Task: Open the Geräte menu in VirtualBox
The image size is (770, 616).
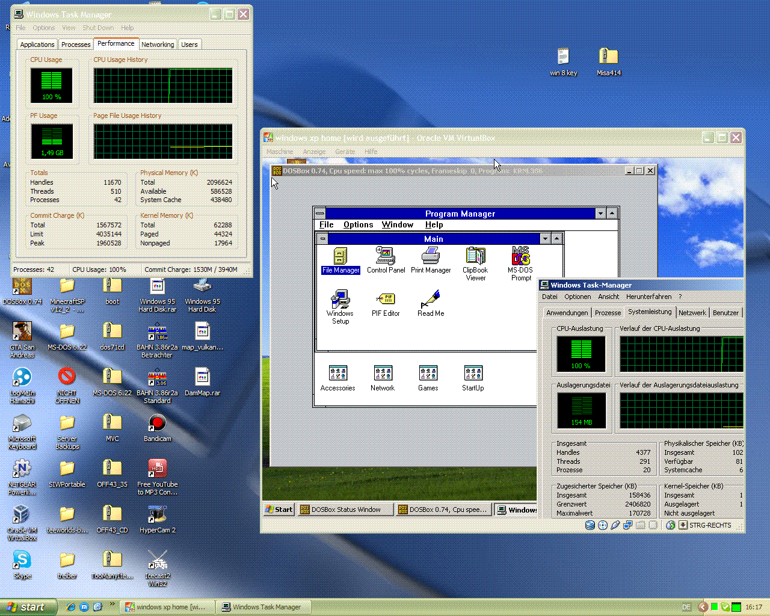Action: pyautogui.click(x=345, y=152)
